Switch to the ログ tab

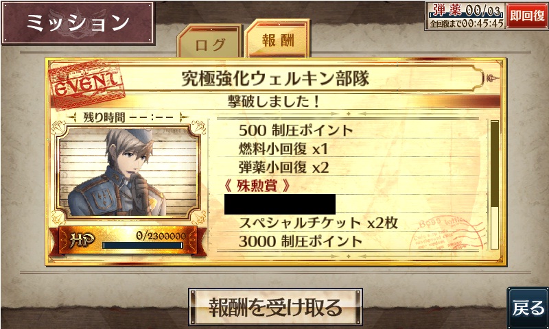coord(210,42)
